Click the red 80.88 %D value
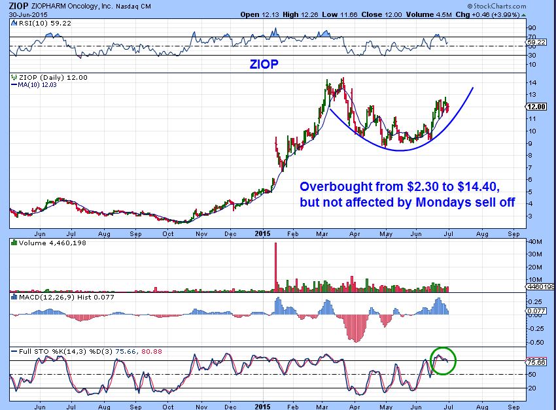This screenshot has width=556, height=410. click(x=152, y=352)
